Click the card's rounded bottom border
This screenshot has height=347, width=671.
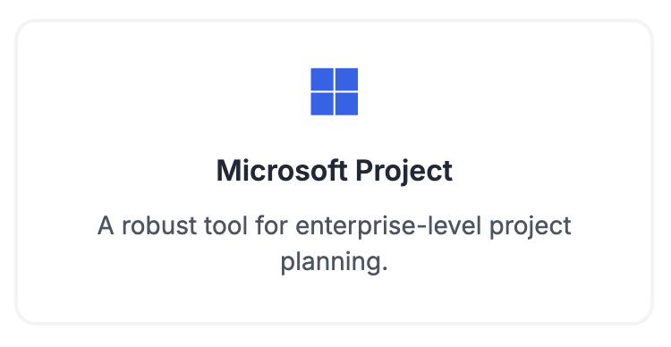(335, 323)
